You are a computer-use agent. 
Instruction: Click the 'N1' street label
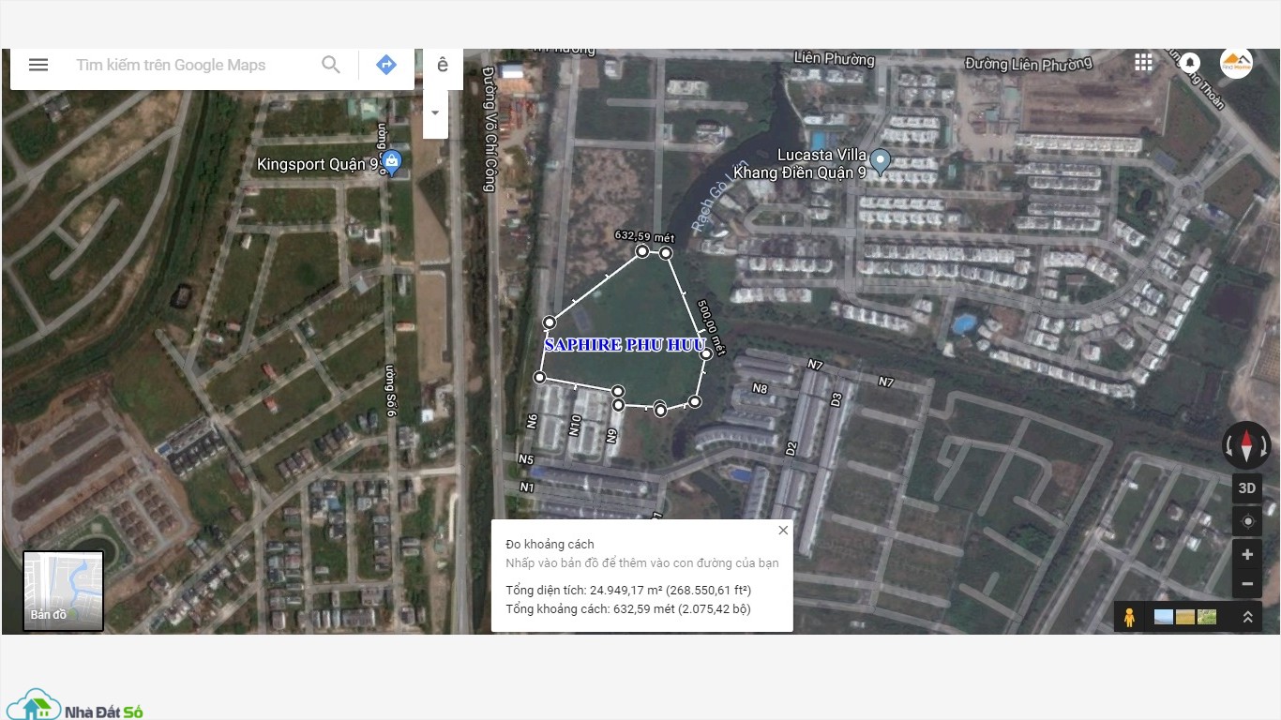(x=525, y=487)
